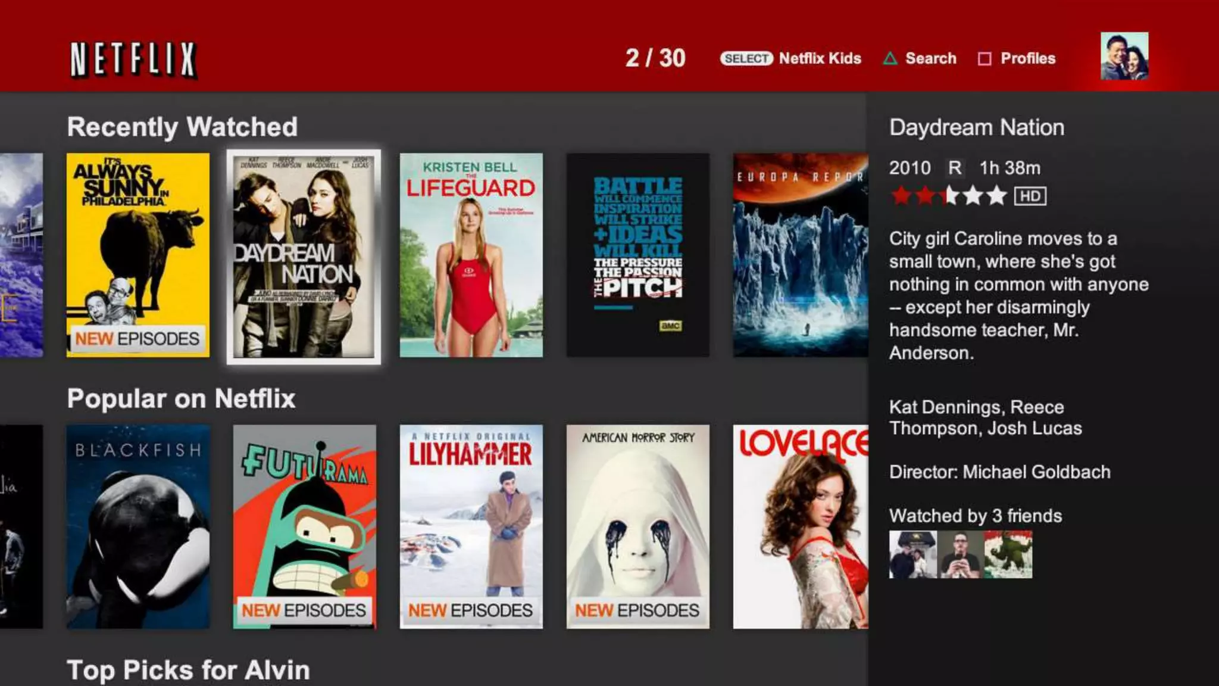Click the HD badge icon
This screenshot has width=1219, height=686.
pos(1030,196)
